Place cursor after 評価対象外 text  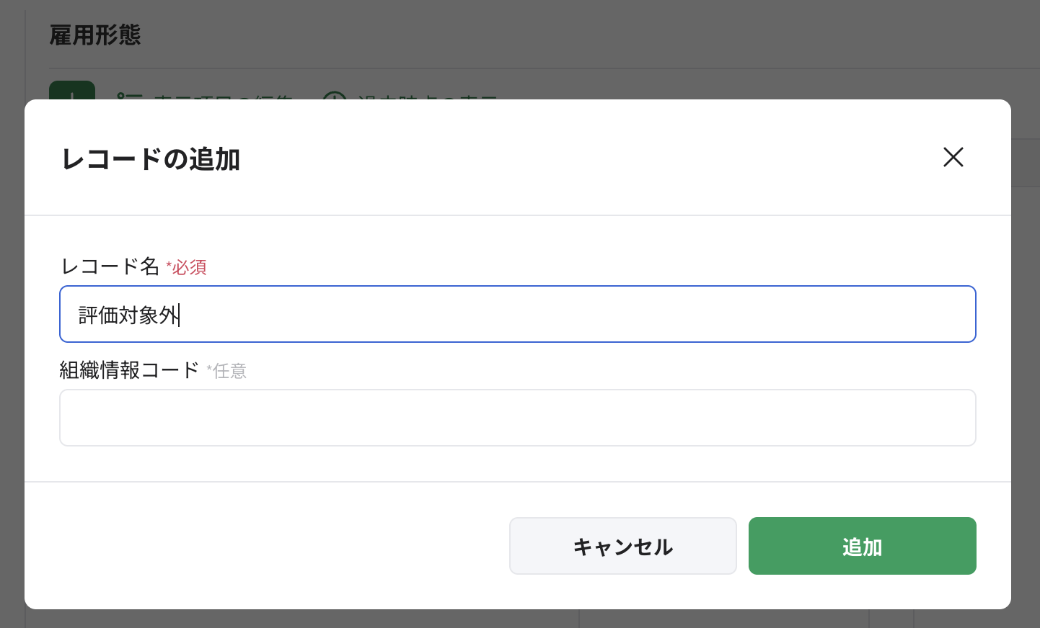pos(180,315)
